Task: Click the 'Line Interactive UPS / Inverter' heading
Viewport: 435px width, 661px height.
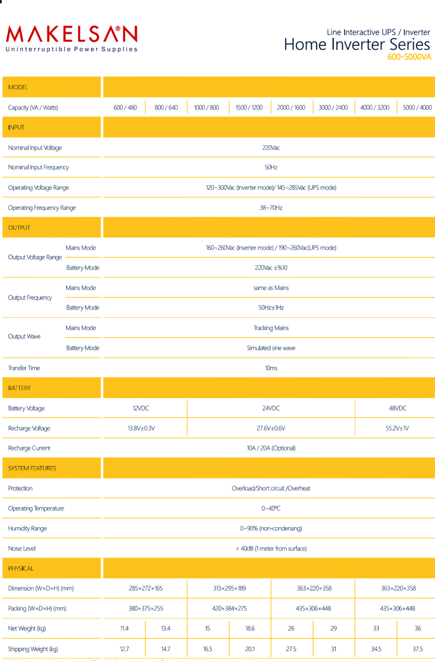Action: point(378,32)
